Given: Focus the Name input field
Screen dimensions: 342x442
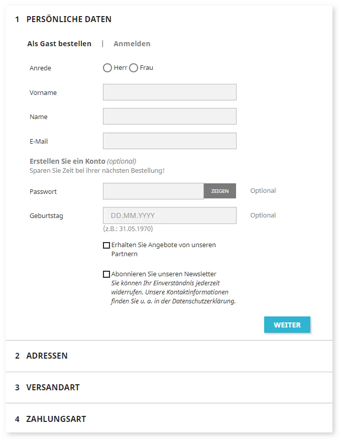Looking at the screenshot, I should (169, 117).
